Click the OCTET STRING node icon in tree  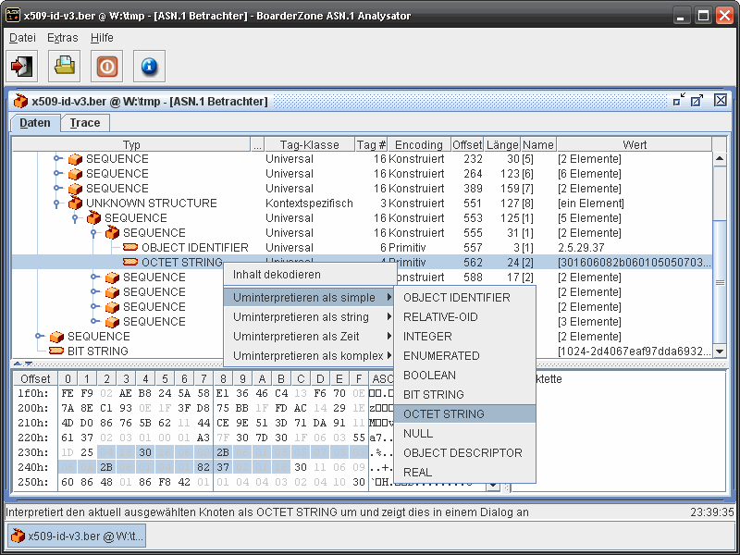tap(130, 262)
